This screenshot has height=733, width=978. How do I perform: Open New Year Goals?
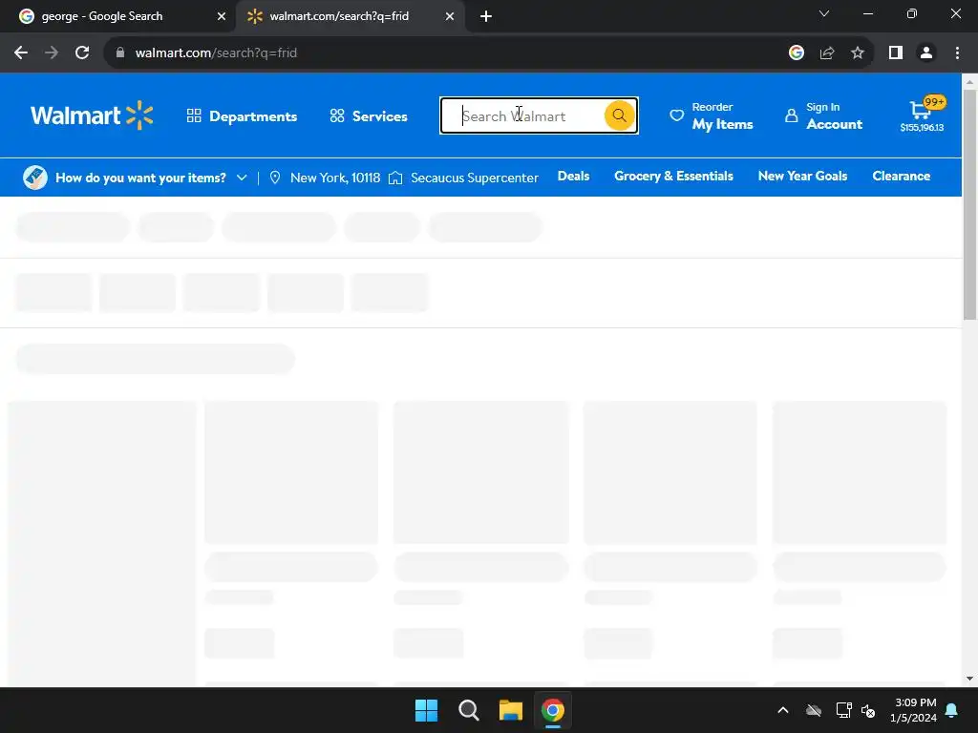click(x=802, y=176)
